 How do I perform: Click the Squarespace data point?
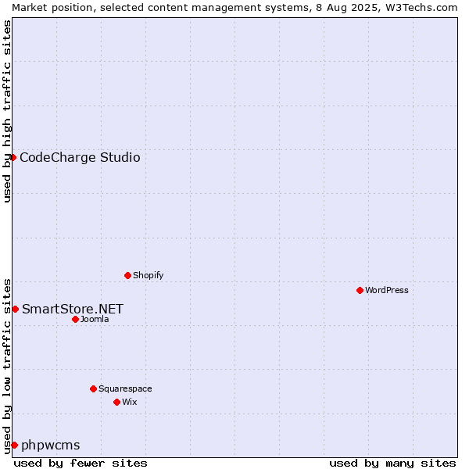click(x=93, y=388)
